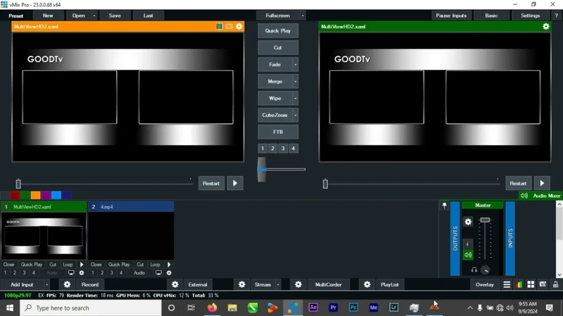Open Stream settings gear
This screenshot has height=316, width=563.
pyautogui.click(x=242, y=285)
